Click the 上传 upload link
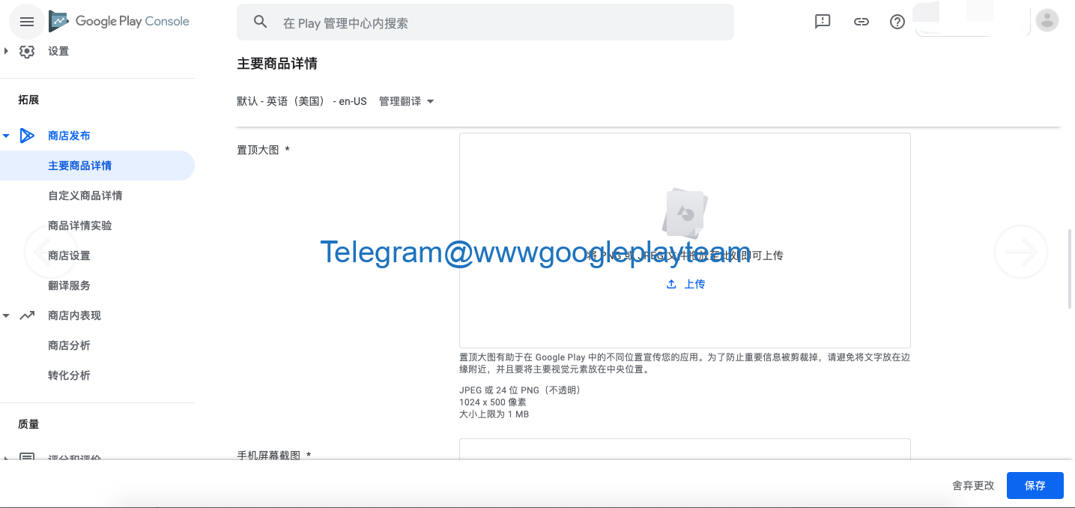 click(685, 284)
